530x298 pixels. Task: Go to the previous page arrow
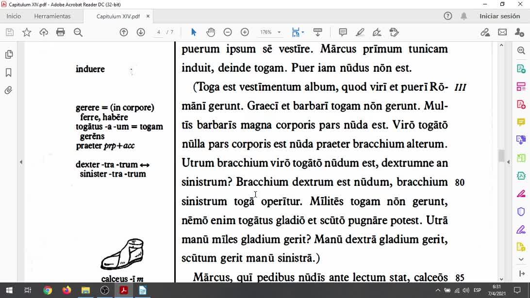coord(124,32)
